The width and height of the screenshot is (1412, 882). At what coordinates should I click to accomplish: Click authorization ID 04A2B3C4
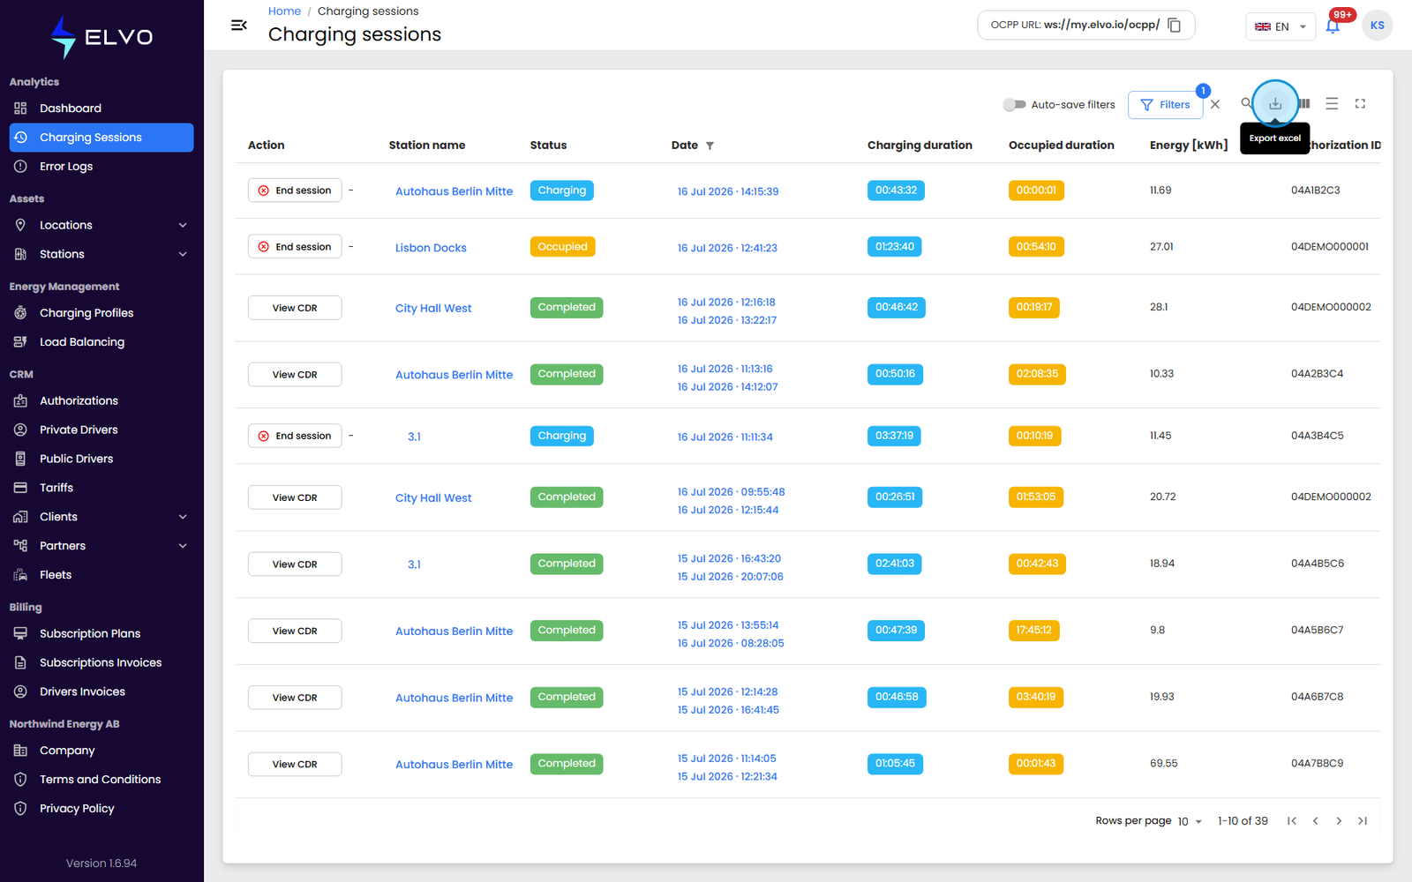(x=1317, y=374)
